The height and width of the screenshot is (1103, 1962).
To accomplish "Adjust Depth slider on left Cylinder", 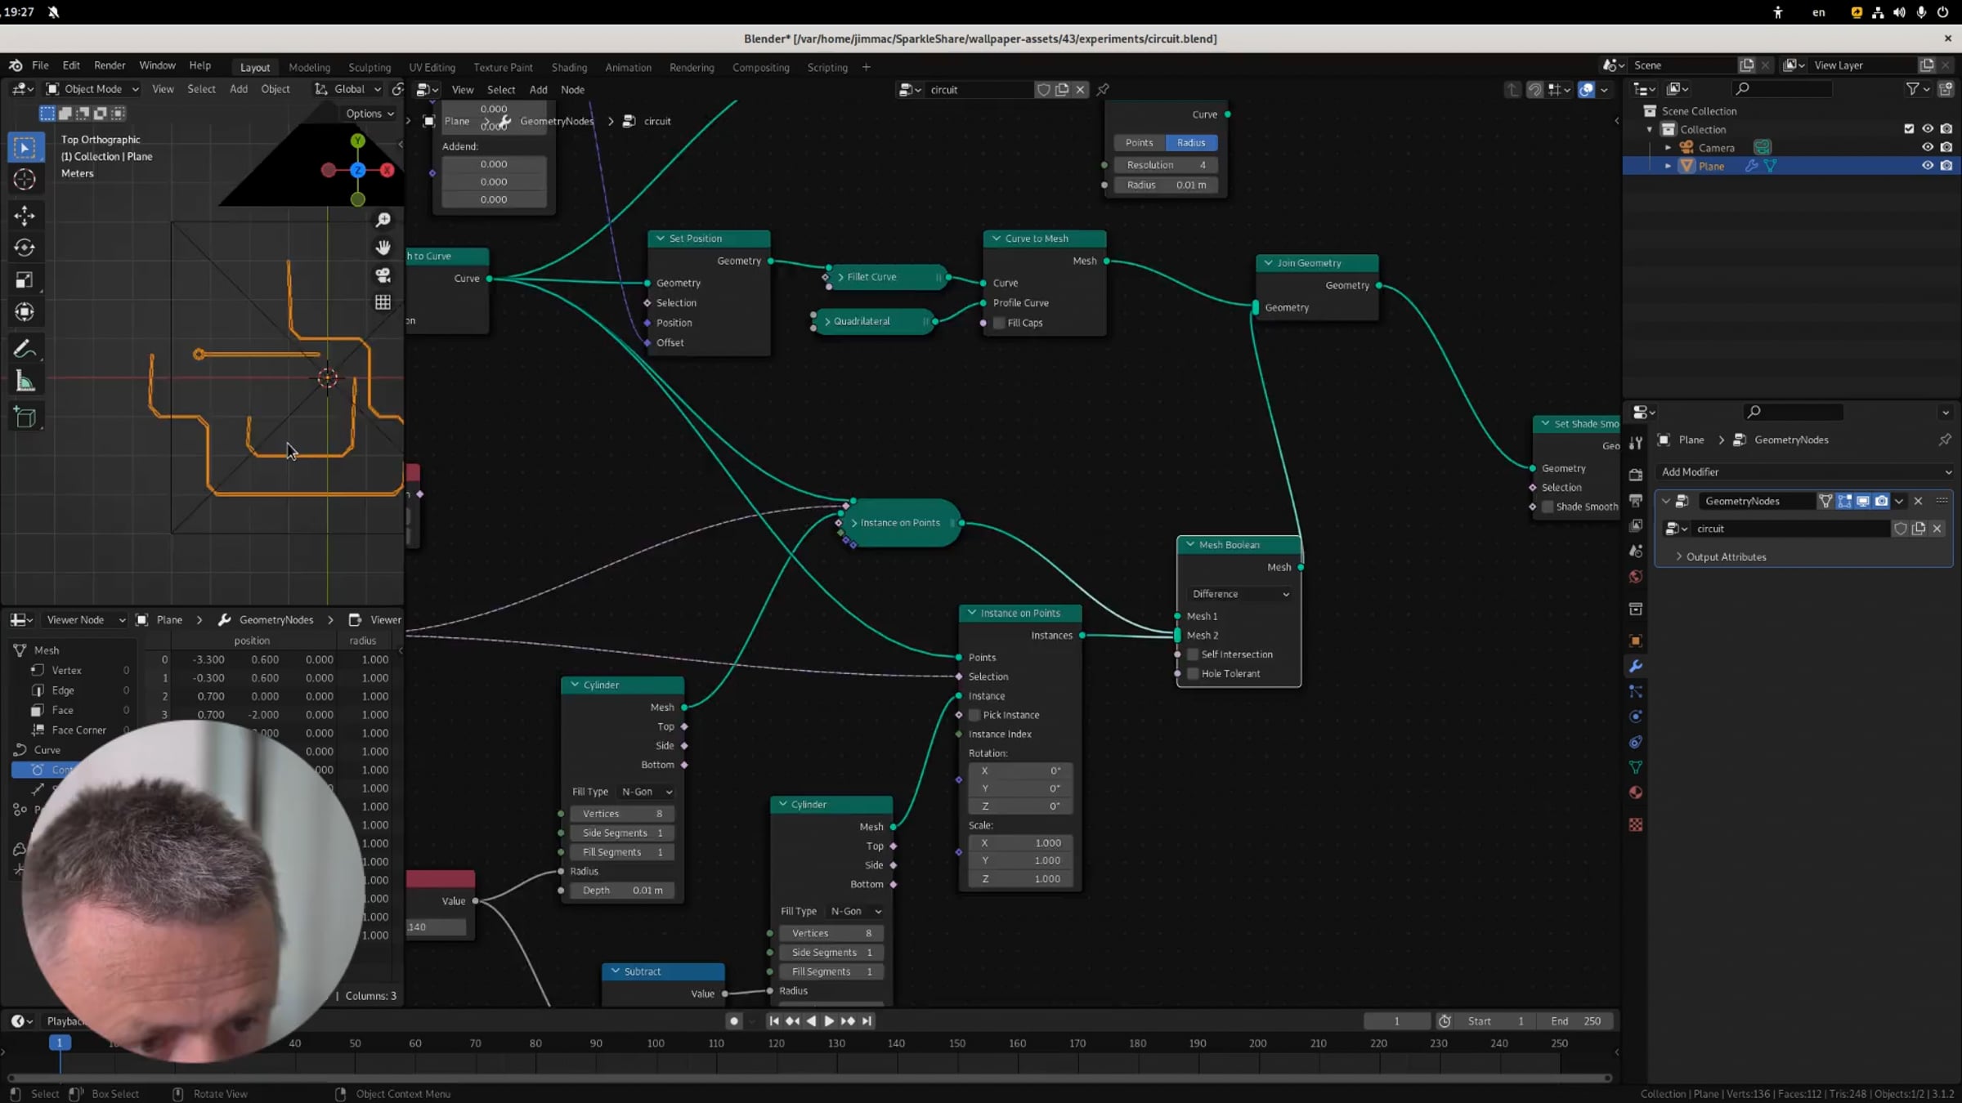I will click(621, 891).
